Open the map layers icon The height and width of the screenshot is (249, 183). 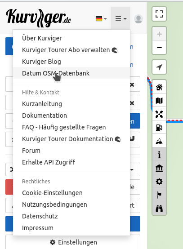pos(159,101)
